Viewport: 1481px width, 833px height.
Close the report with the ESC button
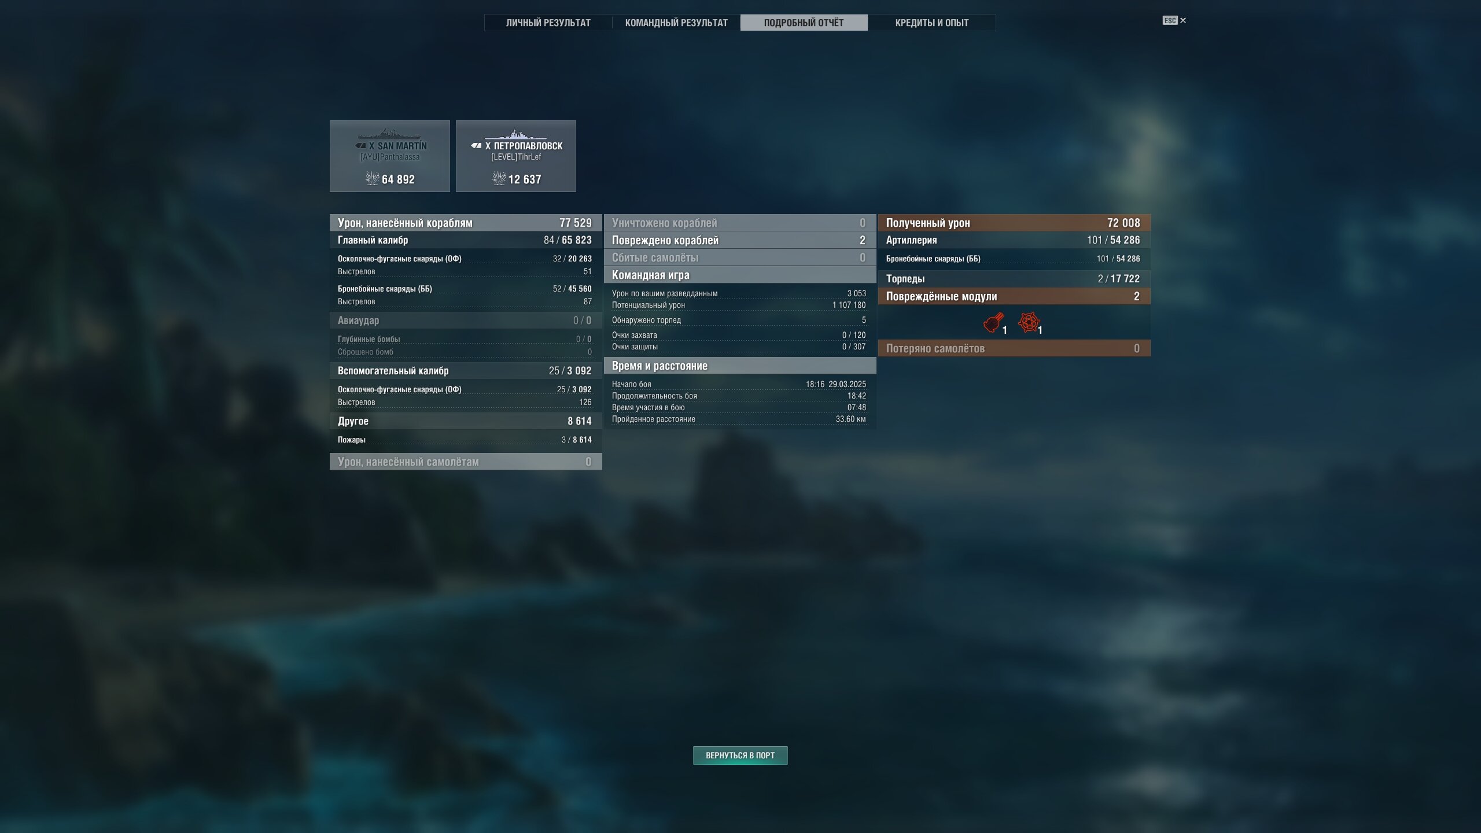1174,20
